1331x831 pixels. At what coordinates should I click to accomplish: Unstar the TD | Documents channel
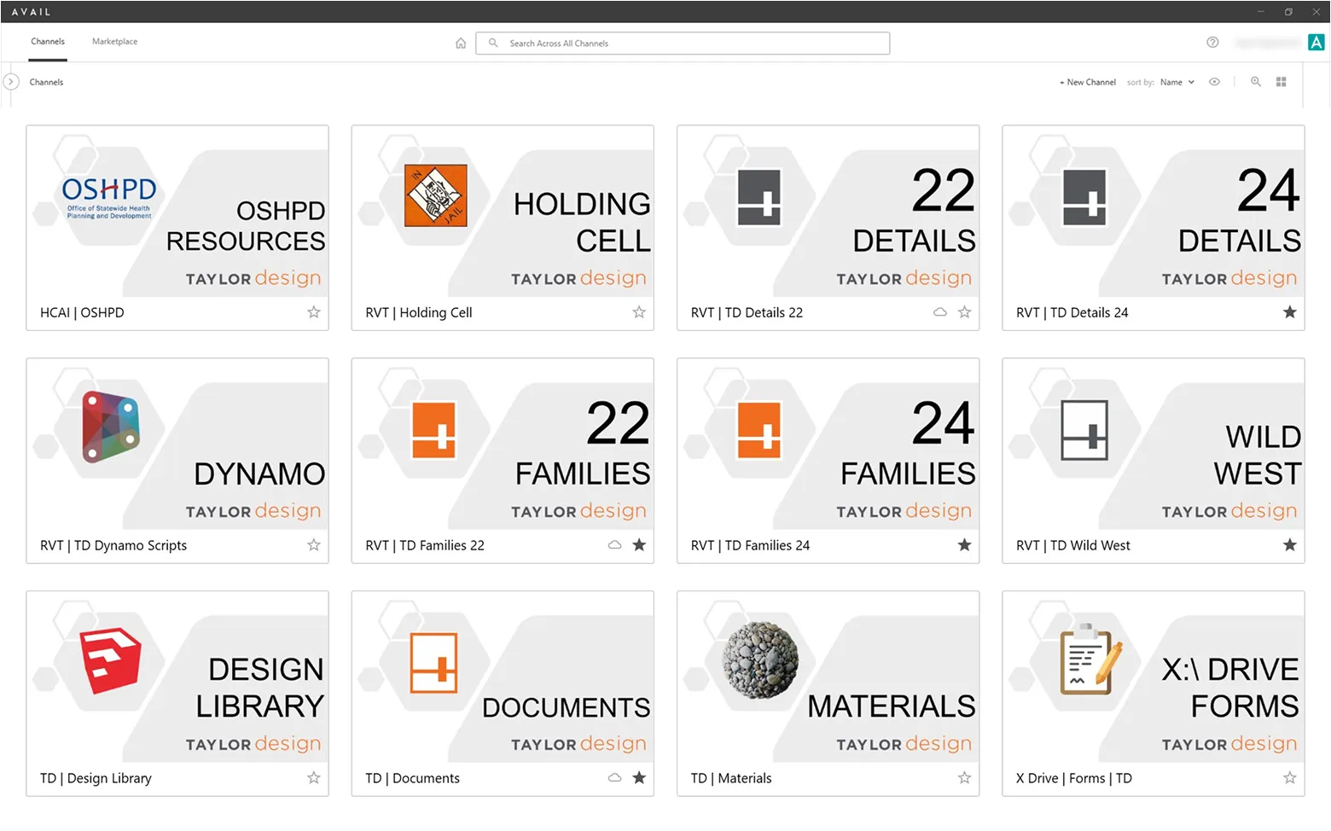(639, 778)
